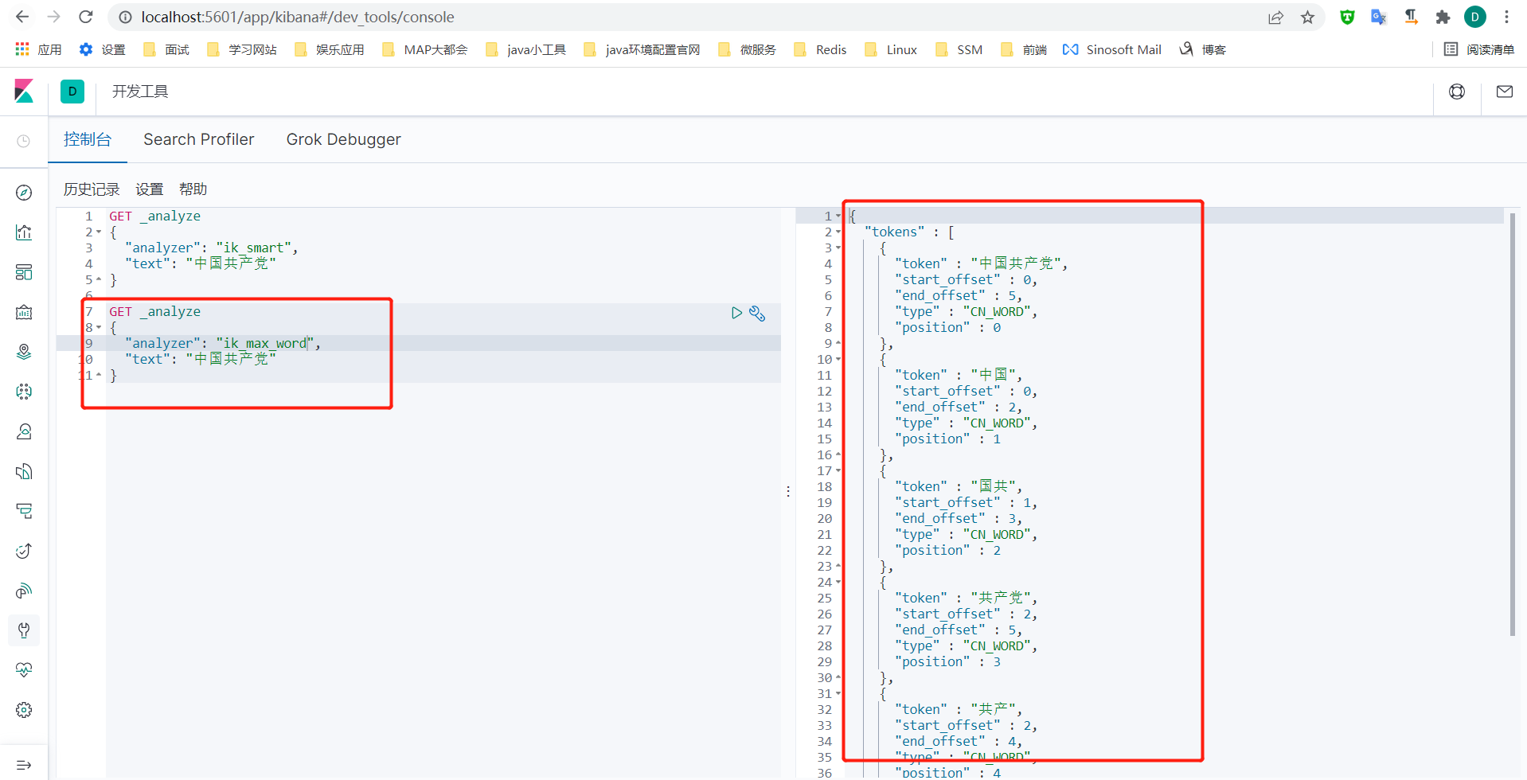Collapse token object at response line 24
Image resolution: width=1527 pixels, height=780 pixels.
tap(838, 583)
